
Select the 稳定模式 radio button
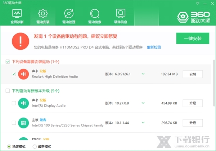tap(9, 147)
